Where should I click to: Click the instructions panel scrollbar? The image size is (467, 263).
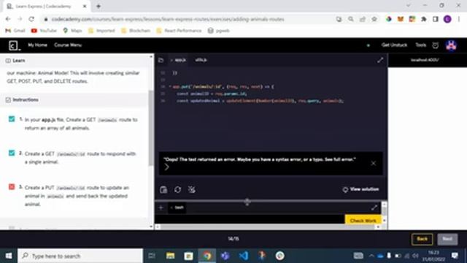pos(151,129)
